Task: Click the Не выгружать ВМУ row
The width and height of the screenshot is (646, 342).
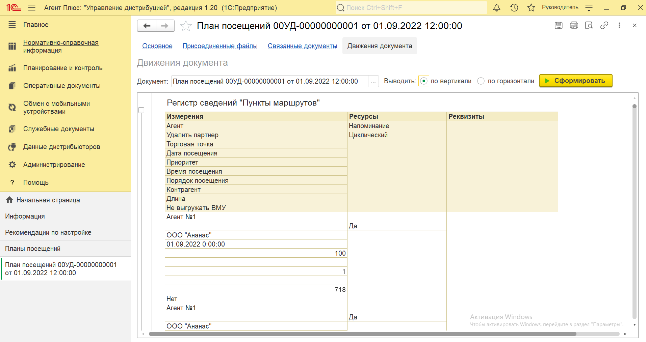Action: coord(256,208)
